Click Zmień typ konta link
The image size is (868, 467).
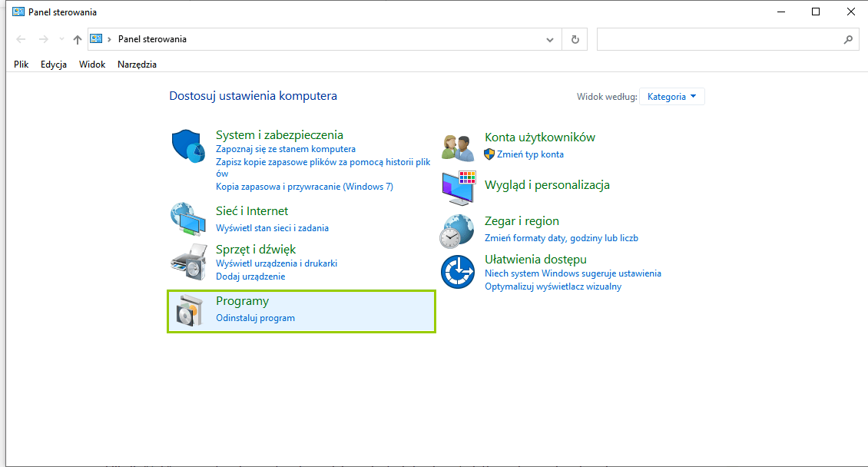530,154
